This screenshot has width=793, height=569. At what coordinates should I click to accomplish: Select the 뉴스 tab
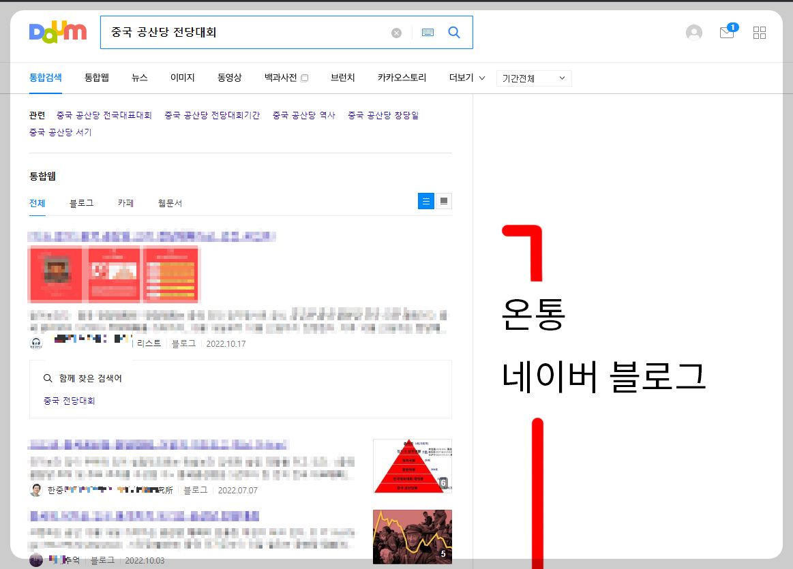click(140, 78)
